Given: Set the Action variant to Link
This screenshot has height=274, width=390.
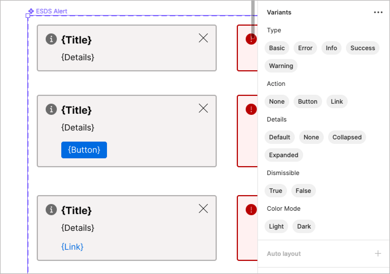Looking at the screenshot, I should pos(337,101).
